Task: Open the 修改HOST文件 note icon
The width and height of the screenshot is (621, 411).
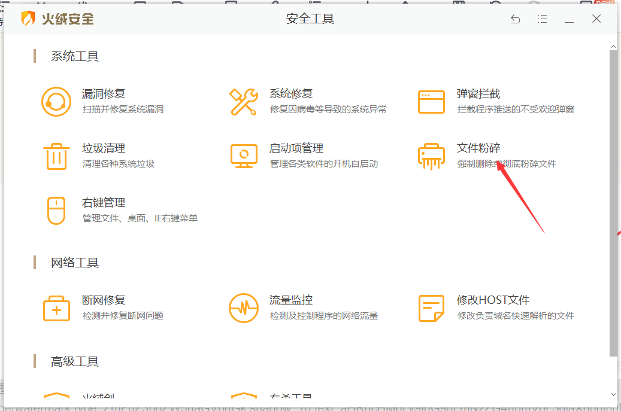Action: click(x=431, y=308)
